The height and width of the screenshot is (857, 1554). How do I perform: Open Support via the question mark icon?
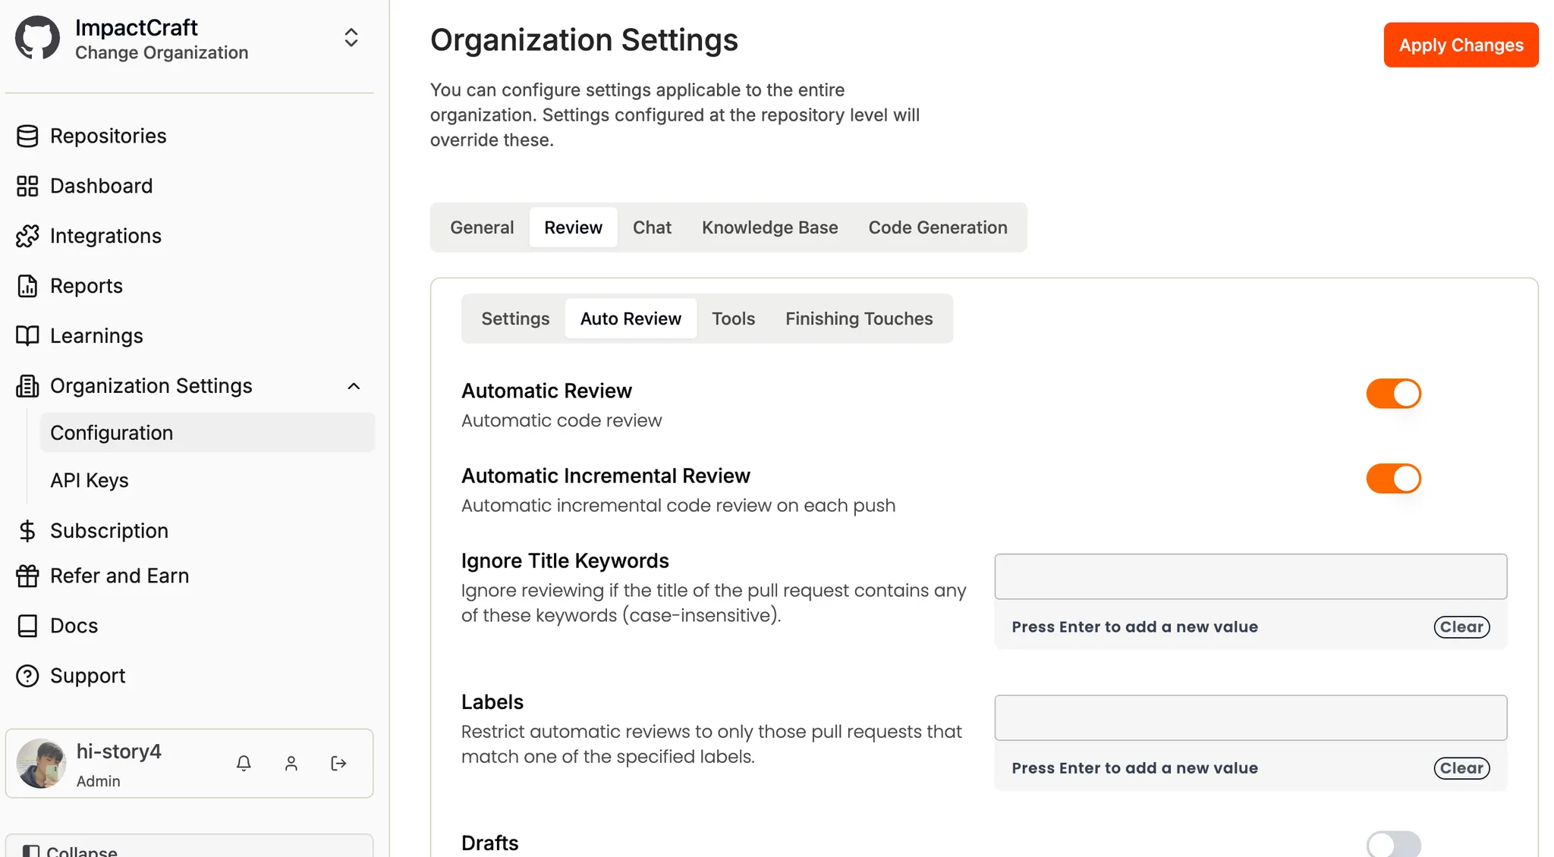pos(27,676)
